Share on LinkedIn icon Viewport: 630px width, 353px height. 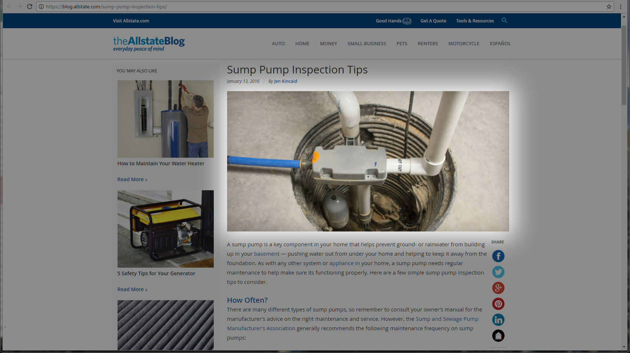[x=498, y=320]
